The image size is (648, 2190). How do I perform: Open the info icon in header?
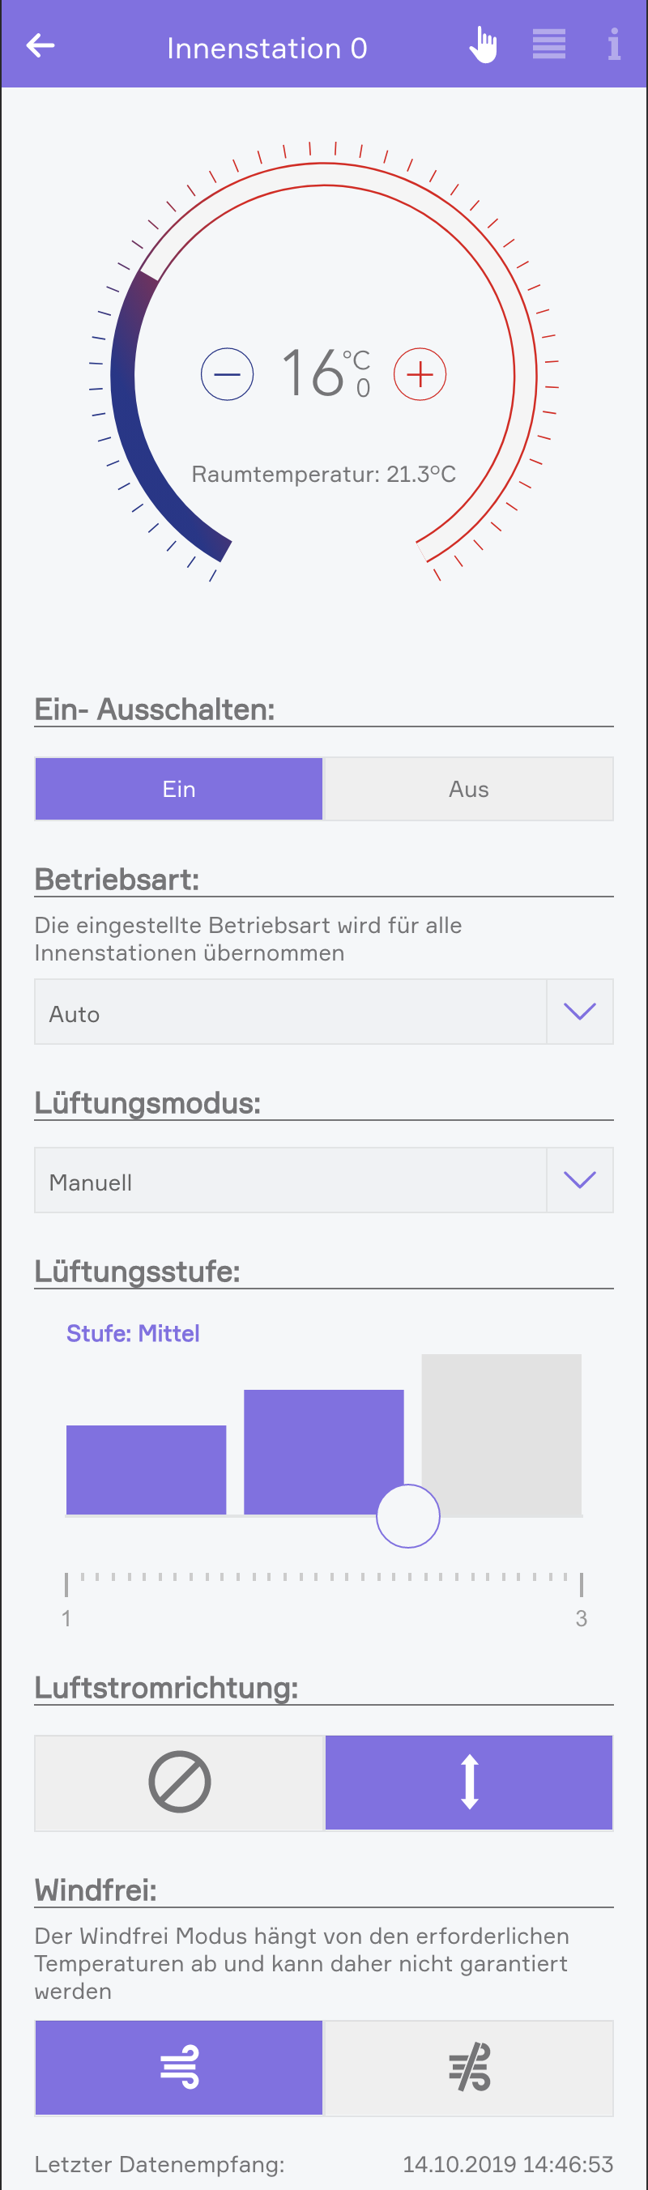(613, 45)
